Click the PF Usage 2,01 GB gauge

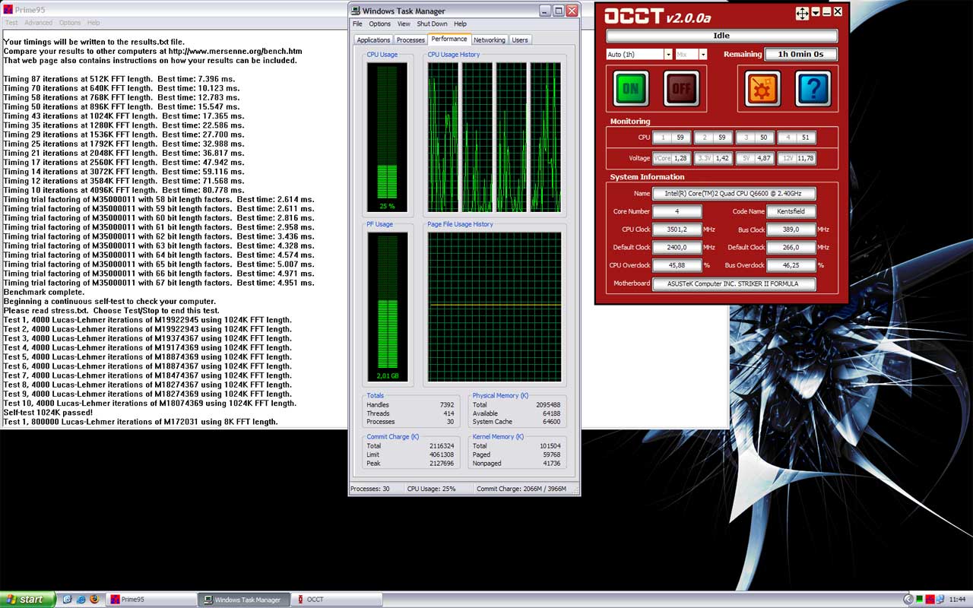tap(387, 306)
